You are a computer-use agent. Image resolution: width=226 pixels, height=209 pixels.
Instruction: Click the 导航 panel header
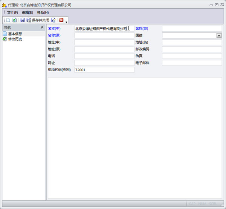tap(24, 28)
